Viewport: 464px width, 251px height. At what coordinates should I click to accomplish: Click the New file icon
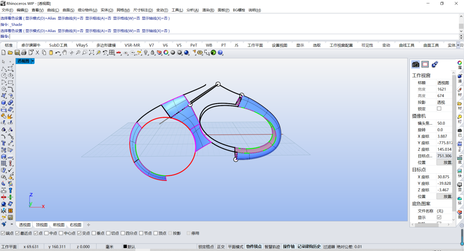[x=3, y=53]
